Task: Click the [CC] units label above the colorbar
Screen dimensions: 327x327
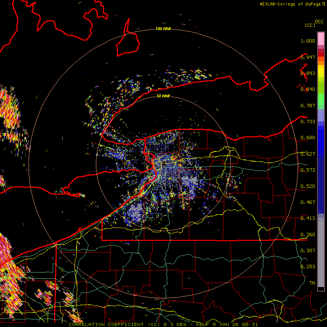Action: click(310, 25)
